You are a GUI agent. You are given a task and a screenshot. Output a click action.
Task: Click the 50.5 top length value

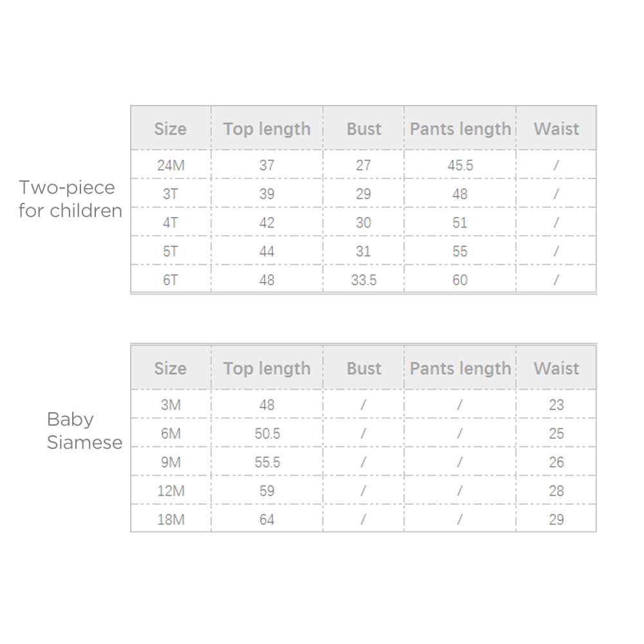pos(267,433)
